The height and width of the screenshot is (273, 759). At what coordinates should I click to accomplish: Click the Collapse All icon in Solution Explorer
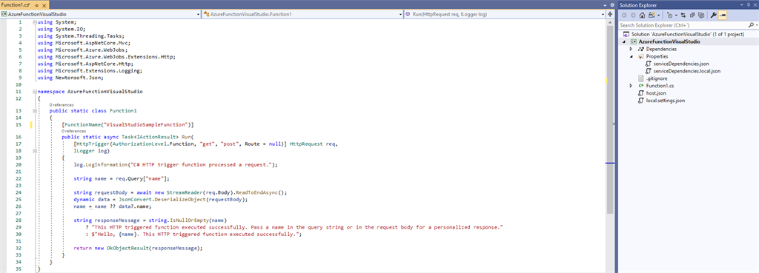click(692, 16)
